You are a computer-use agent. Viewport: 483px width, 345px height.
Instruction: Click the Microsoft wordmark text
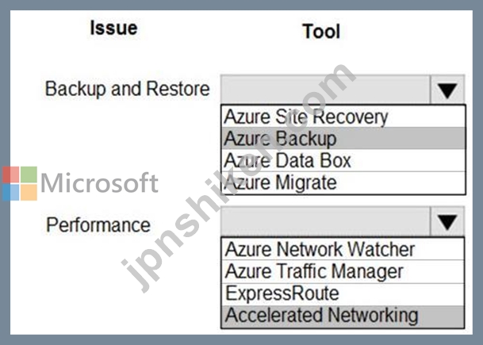[99, 183]
